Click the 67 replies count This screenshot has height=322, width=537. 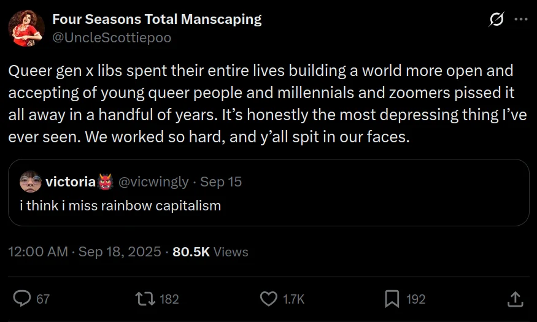(43, 299)
